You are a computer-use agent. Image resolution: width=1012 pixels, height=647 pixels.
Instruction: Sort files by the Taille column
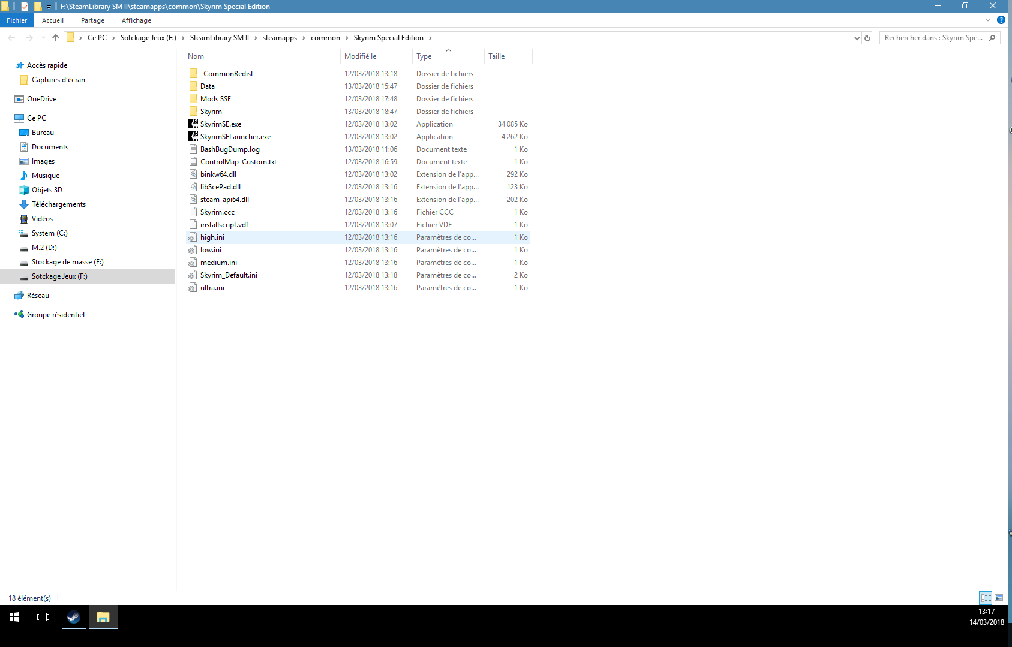tap(497, 56)
